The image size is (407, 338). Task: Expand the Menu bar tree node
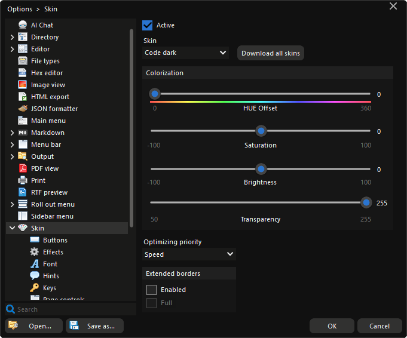(x=12, y=145)
